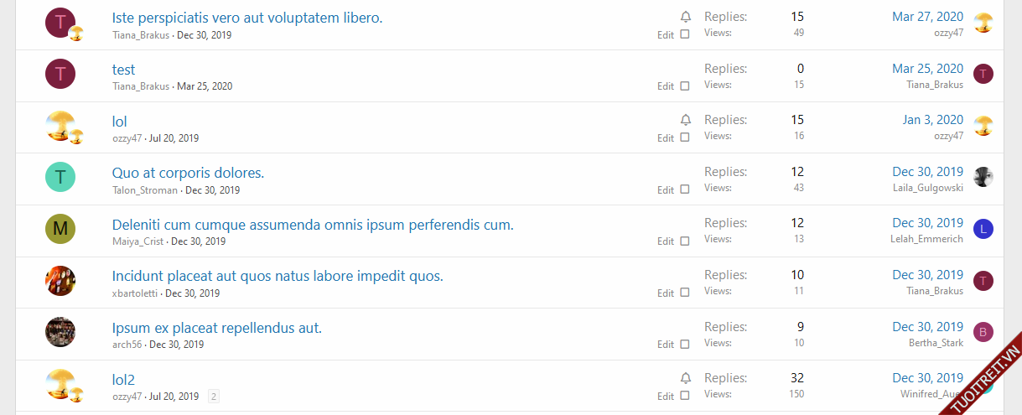The height and width of the screenshot is (415, 1022).
Task: Open thread Quo at corporis dolores
Action: [188, 174]
